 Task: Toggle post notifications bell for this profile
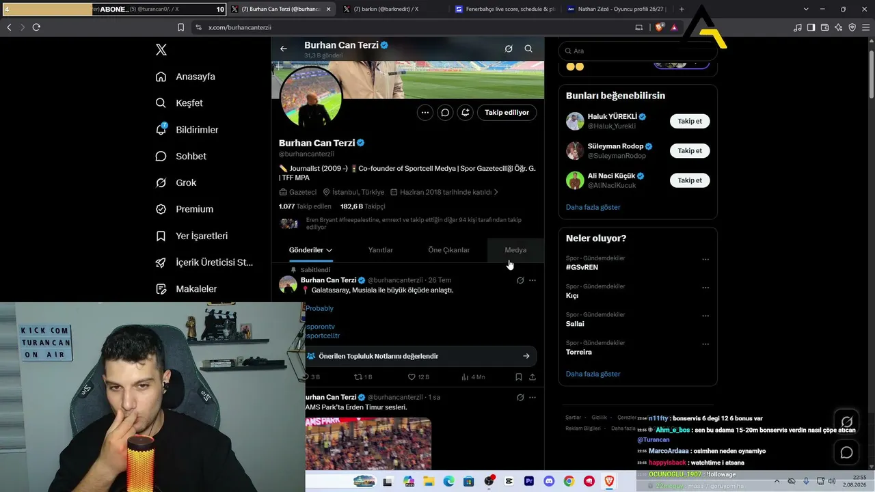coord(465,113)
